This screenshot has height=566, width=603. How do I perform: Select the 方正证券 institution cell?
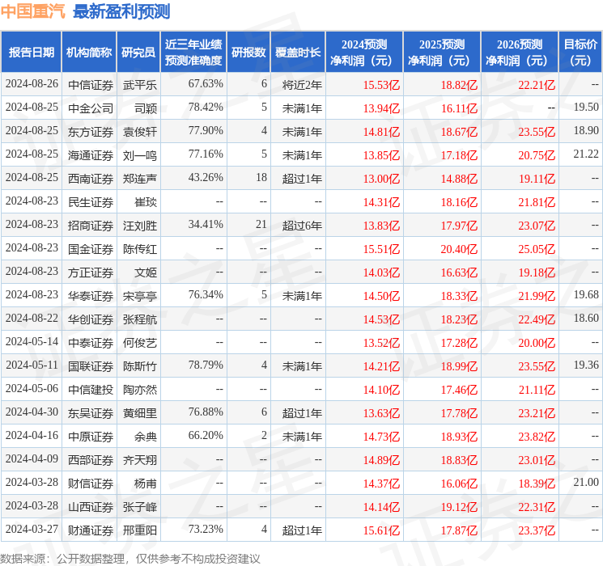point(91,272)
